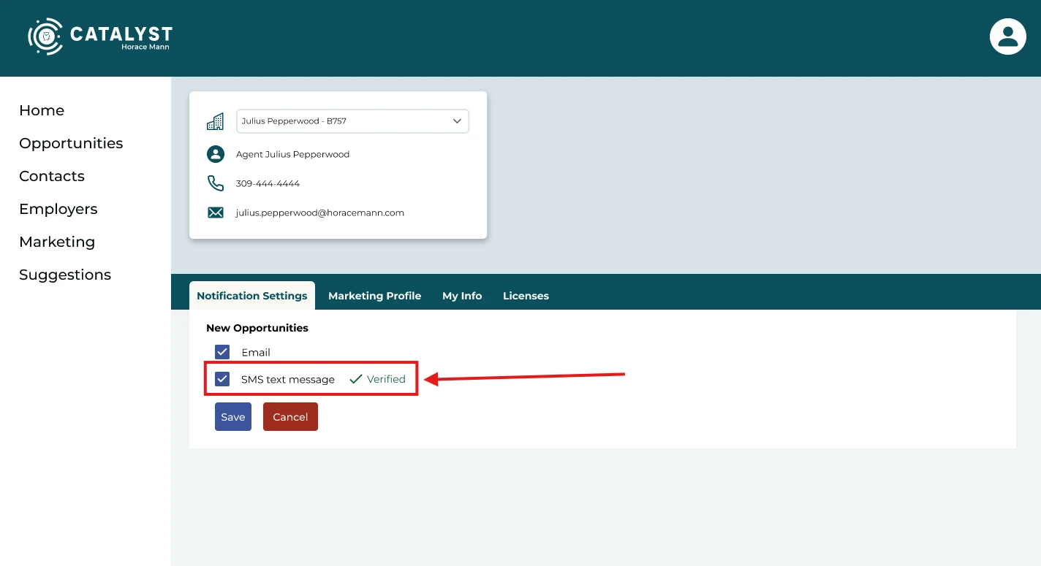Image resolution: width=1041 pixels, height=566 pixels.
Task: Switch to the Marketing Profile tab
Action: coord(374,296)
